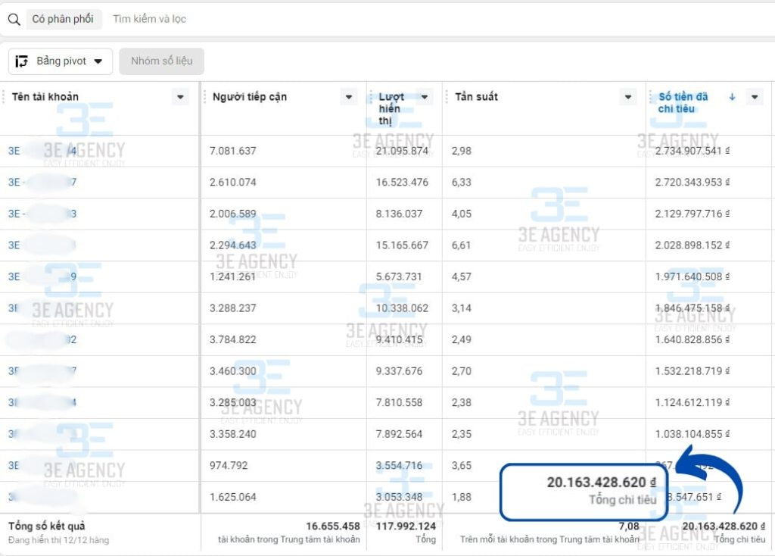Sort by the Người tiếp cận column header
Viewport: 775px width, 556px height.
[x=249, y=97]
